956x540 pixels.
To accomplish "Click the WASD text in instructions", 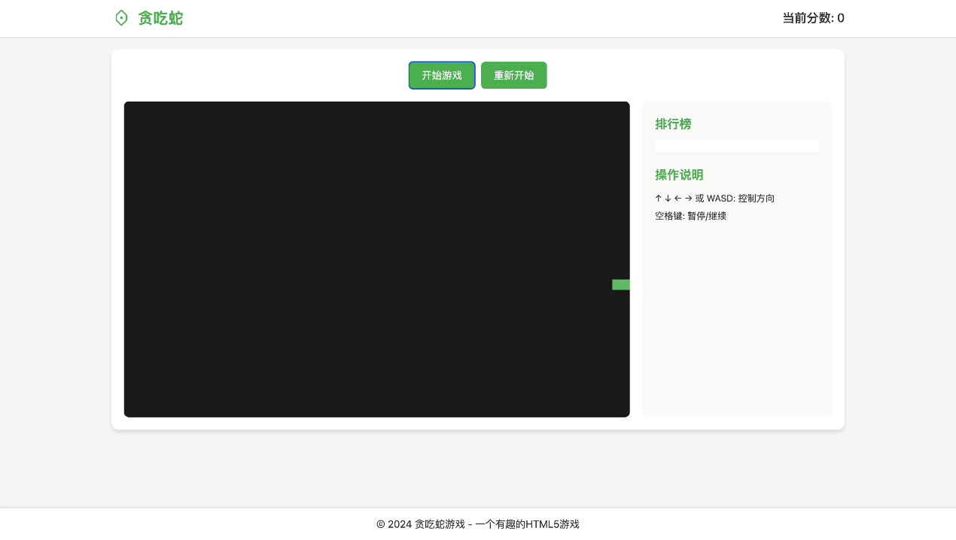I will click(719, 199).
